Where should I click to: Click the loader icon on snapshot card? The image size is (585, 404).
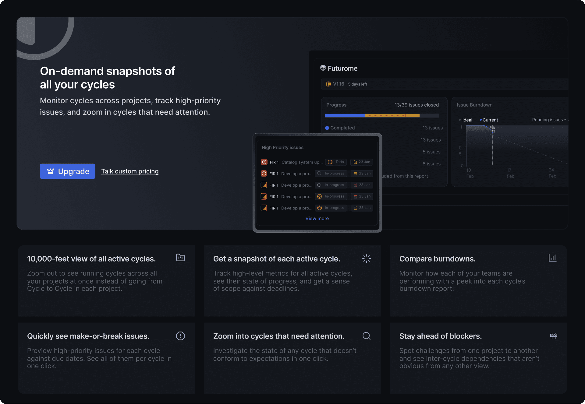pyautogui.click(x=367, y=258)
